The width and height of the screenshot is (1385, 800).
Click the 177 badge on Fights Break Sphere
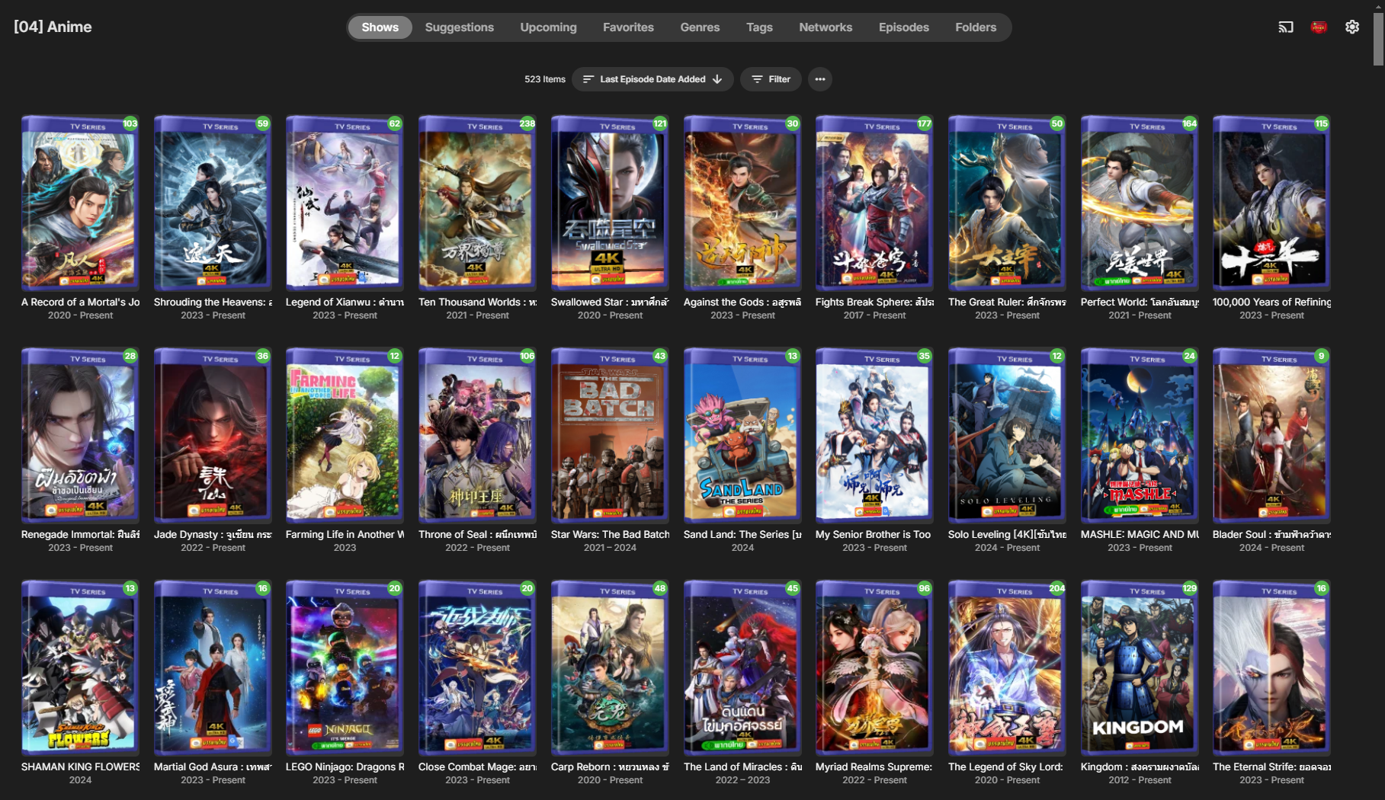(x=925, y=123)
